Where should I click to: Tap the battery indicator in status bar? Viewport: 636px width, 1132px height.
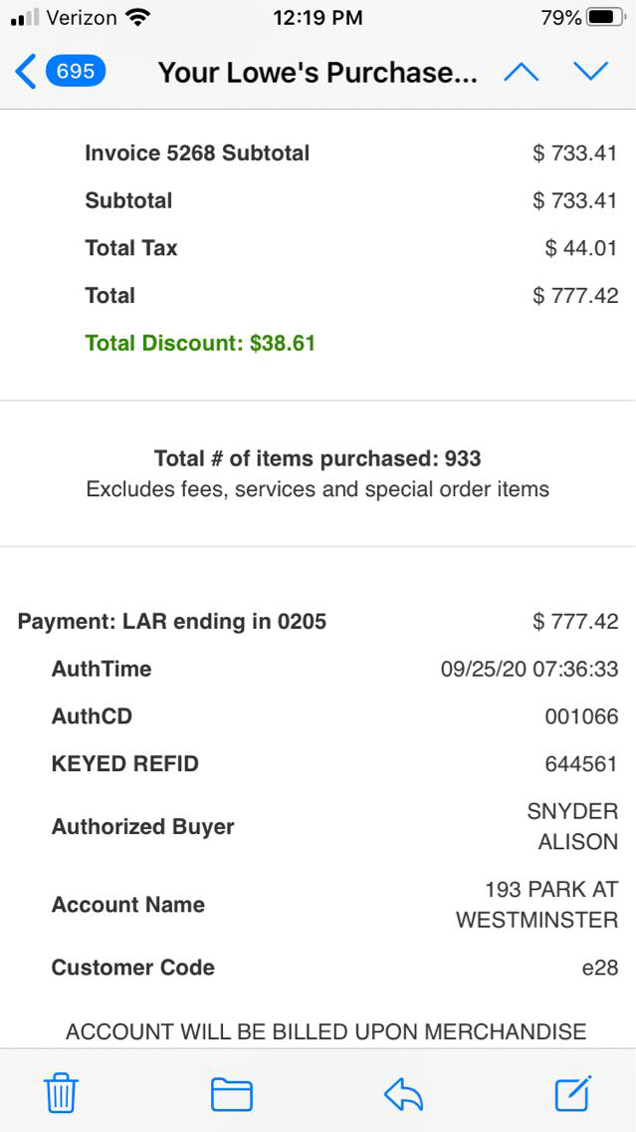(607, 18)
